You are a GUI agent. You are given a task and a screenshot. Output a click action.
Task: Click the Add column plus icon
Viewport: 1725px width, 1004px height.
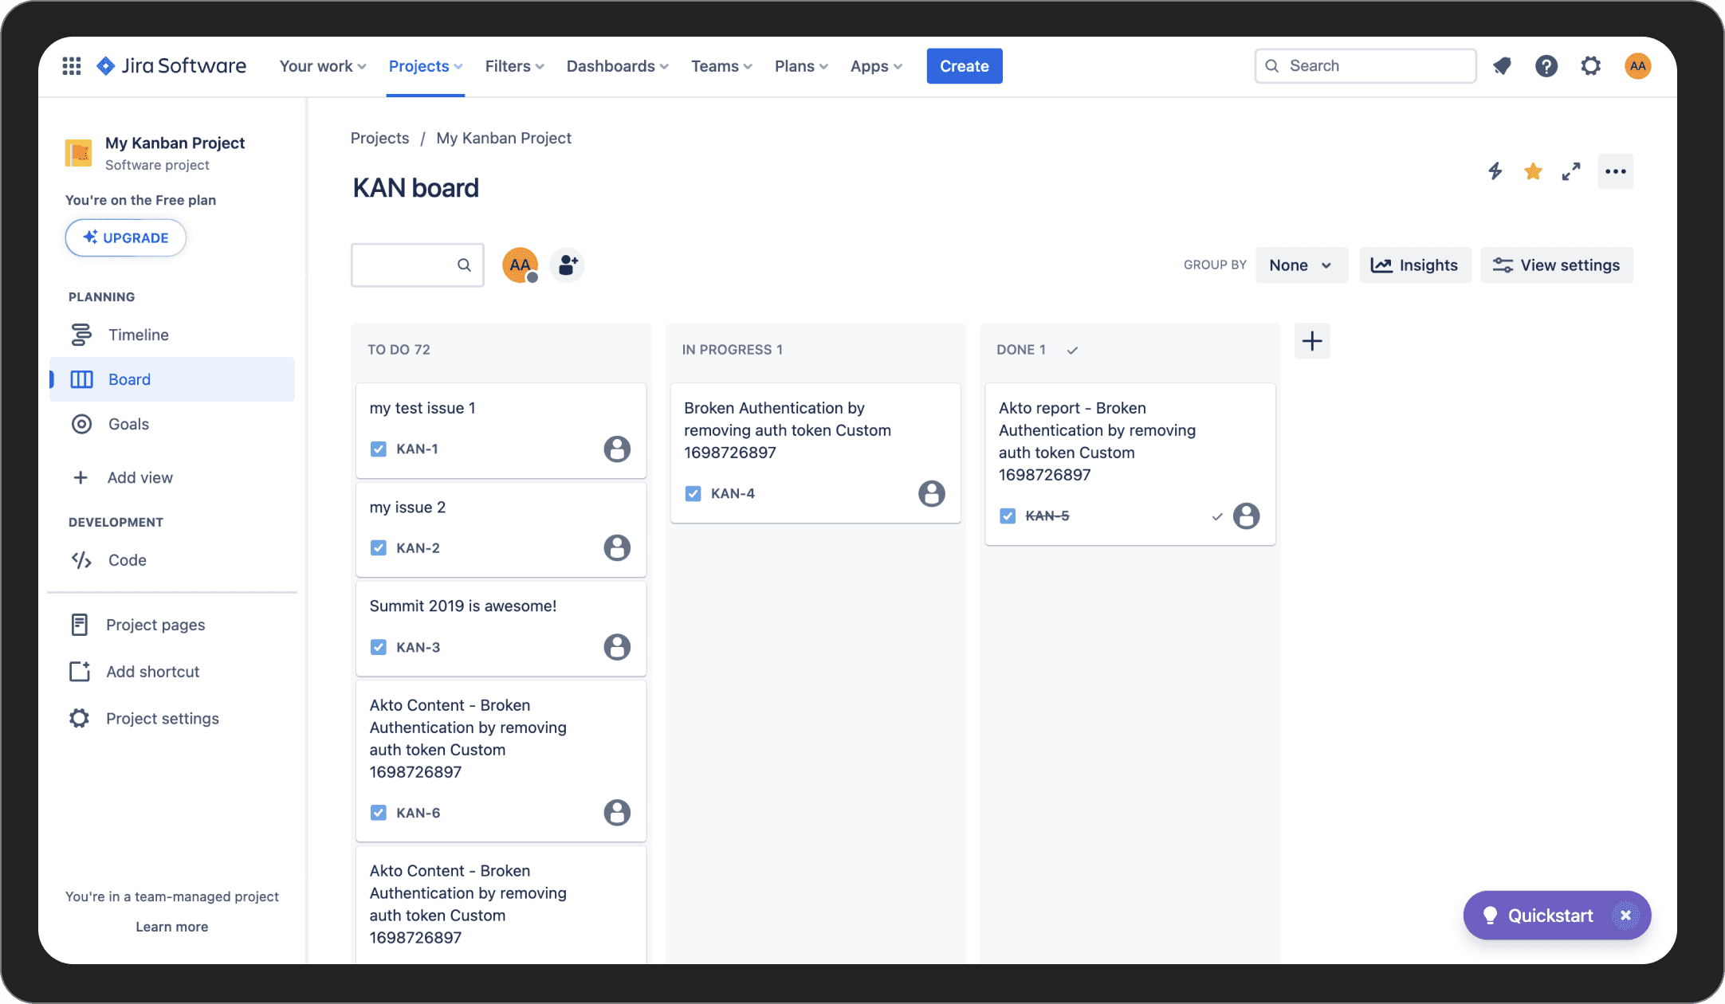[x=1311, y=341]
